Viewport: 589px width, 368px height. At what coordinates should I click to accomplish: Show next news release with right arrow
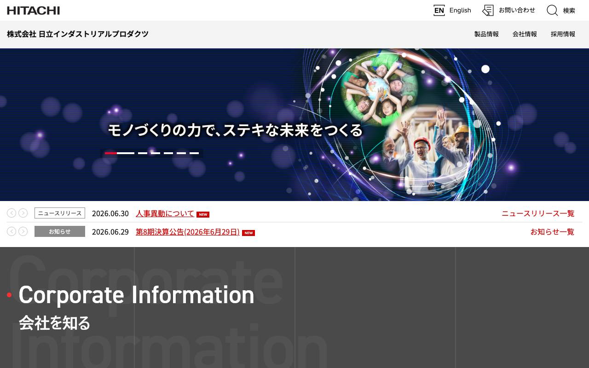pyautogui.click(x=23, y=213)
